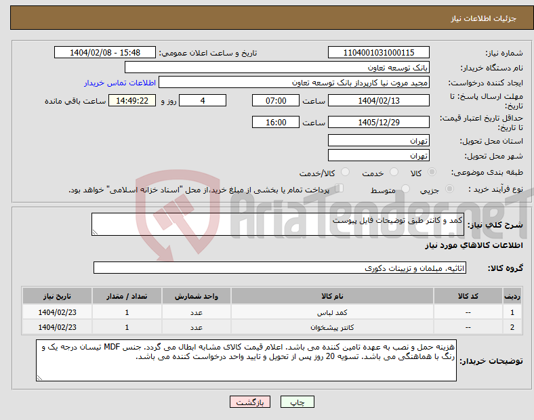
Task: Click the validity time field 16:00
Action: [276, 122]
